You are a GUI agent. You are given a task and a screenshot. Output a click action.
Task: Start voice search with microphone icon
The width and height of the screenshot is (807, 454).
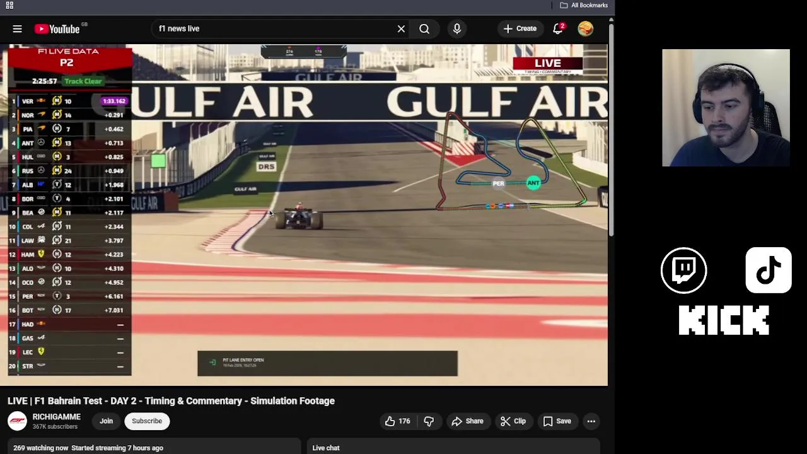[457, 28]
